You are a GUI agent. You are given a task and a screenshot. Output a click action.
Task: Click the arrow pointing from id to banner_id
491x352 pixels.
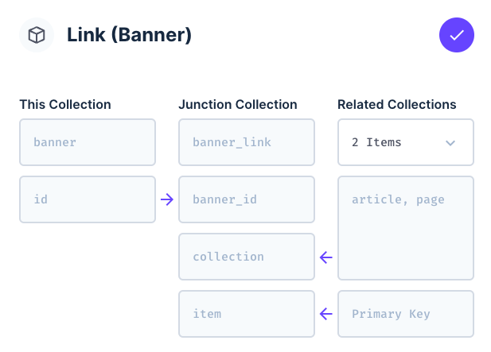pyautogui.click(x=167, y=199)
